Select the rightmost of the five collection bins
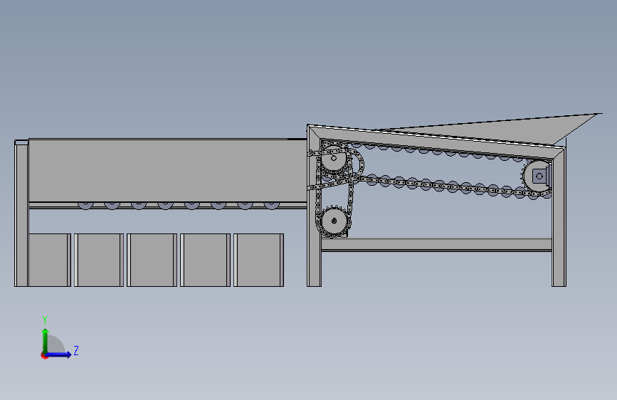Image resolution: width=617 pixels, height=400 pixels. coord(258,260)
